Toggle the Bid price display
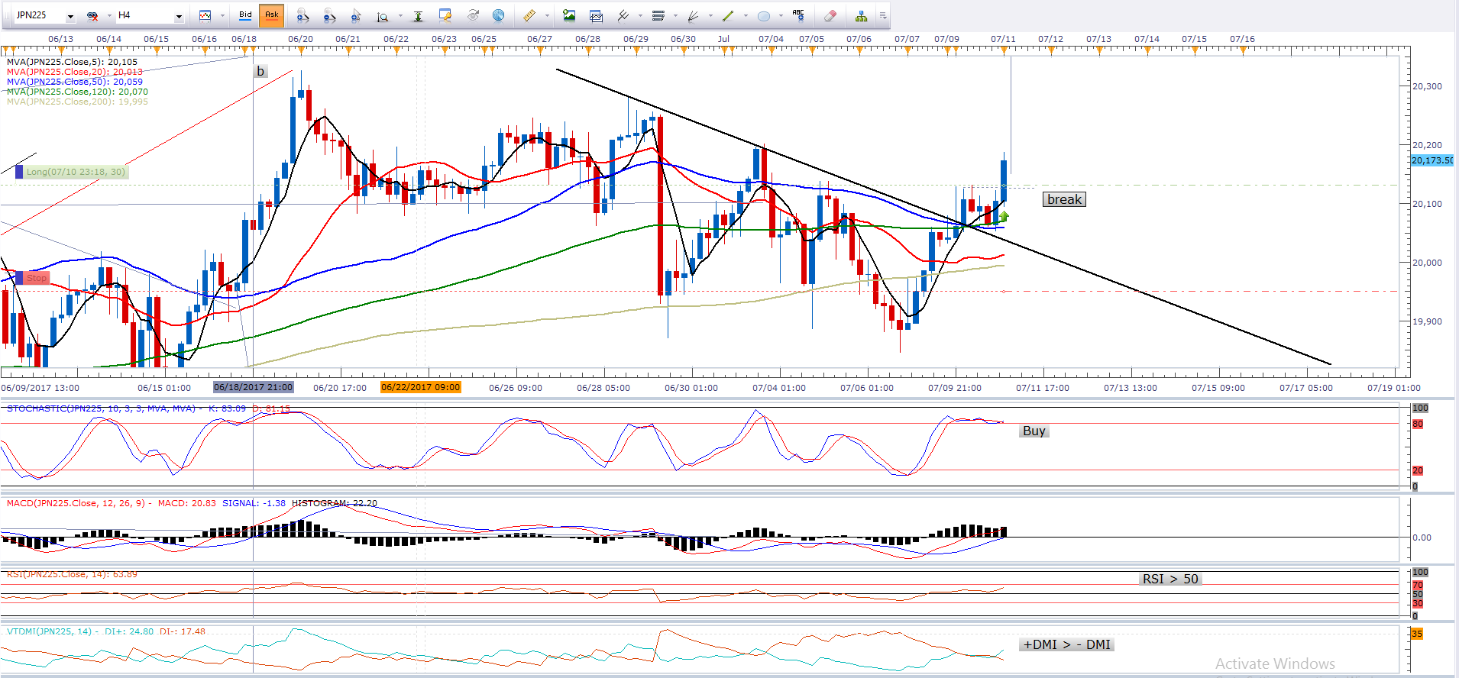The width and height of the screenshot is (1459, 678). point(245,15)
